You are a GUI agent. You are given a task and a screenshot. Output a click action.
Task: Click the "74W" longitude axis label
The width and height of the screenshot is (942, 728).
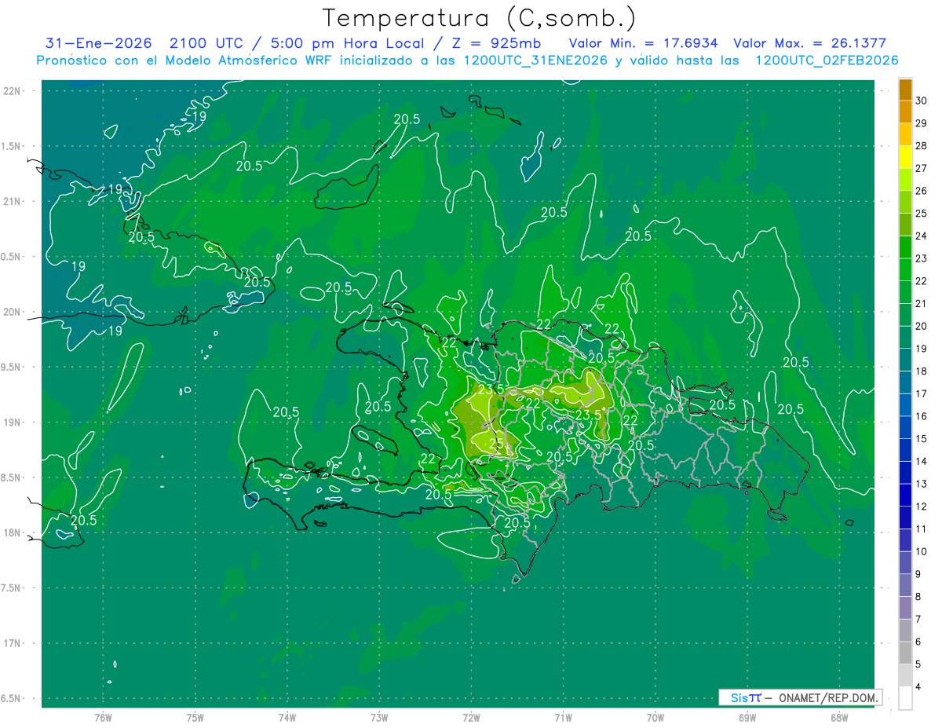(287, 717)
